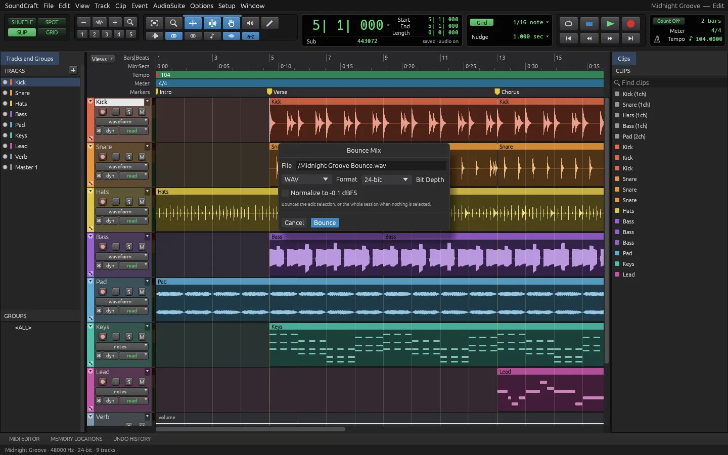
Task: Record-arm the Hats track
Action: pos(103,202)
